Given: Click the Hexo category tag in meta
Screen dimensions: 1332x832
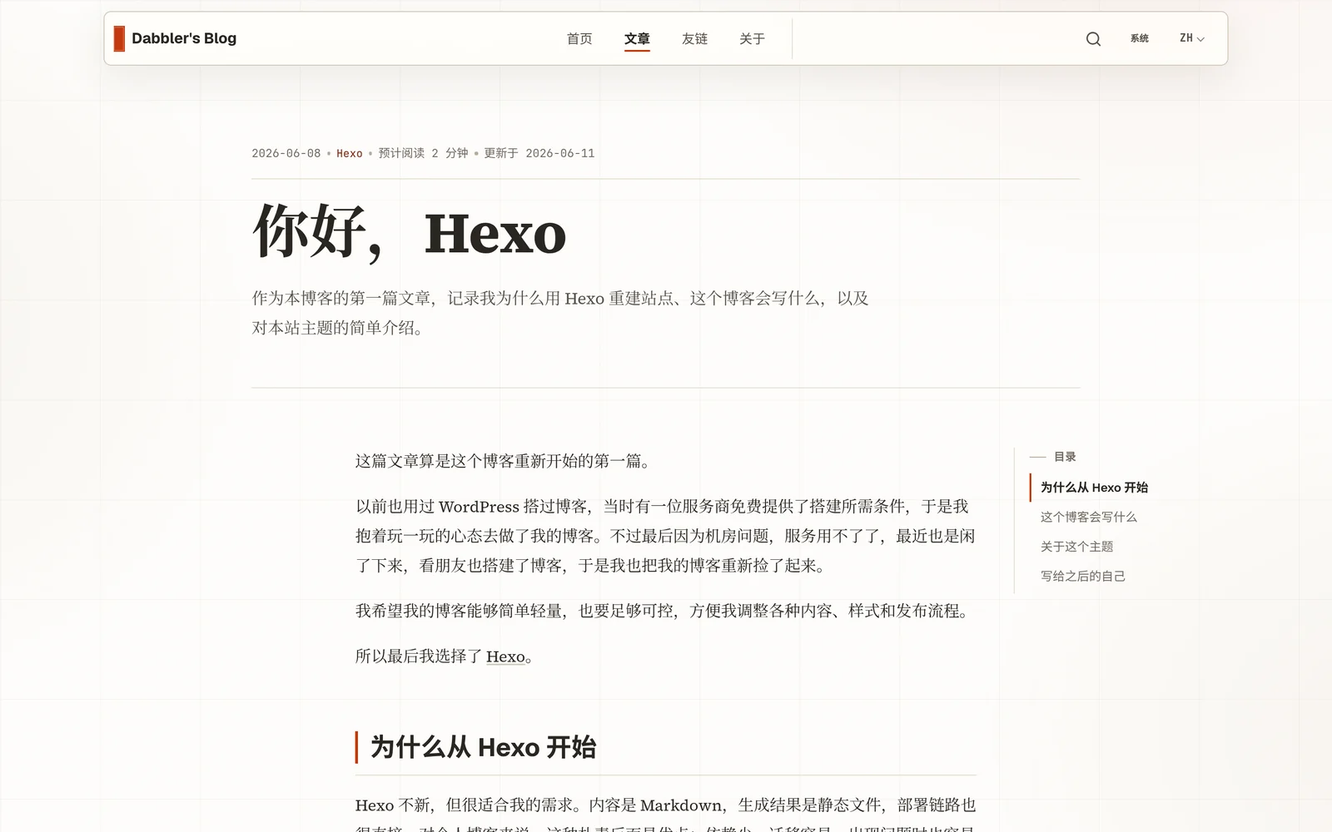Looking at the screenshot, I should [x=350, y=153].
